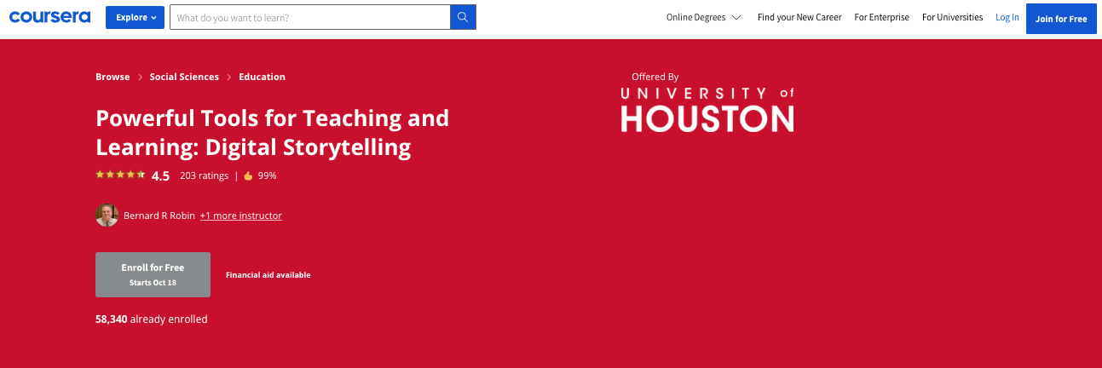Image resolution: width=1102 pixels, height=368 pixels.
Task: Show the +1 more instructor link
Action: 241,216
